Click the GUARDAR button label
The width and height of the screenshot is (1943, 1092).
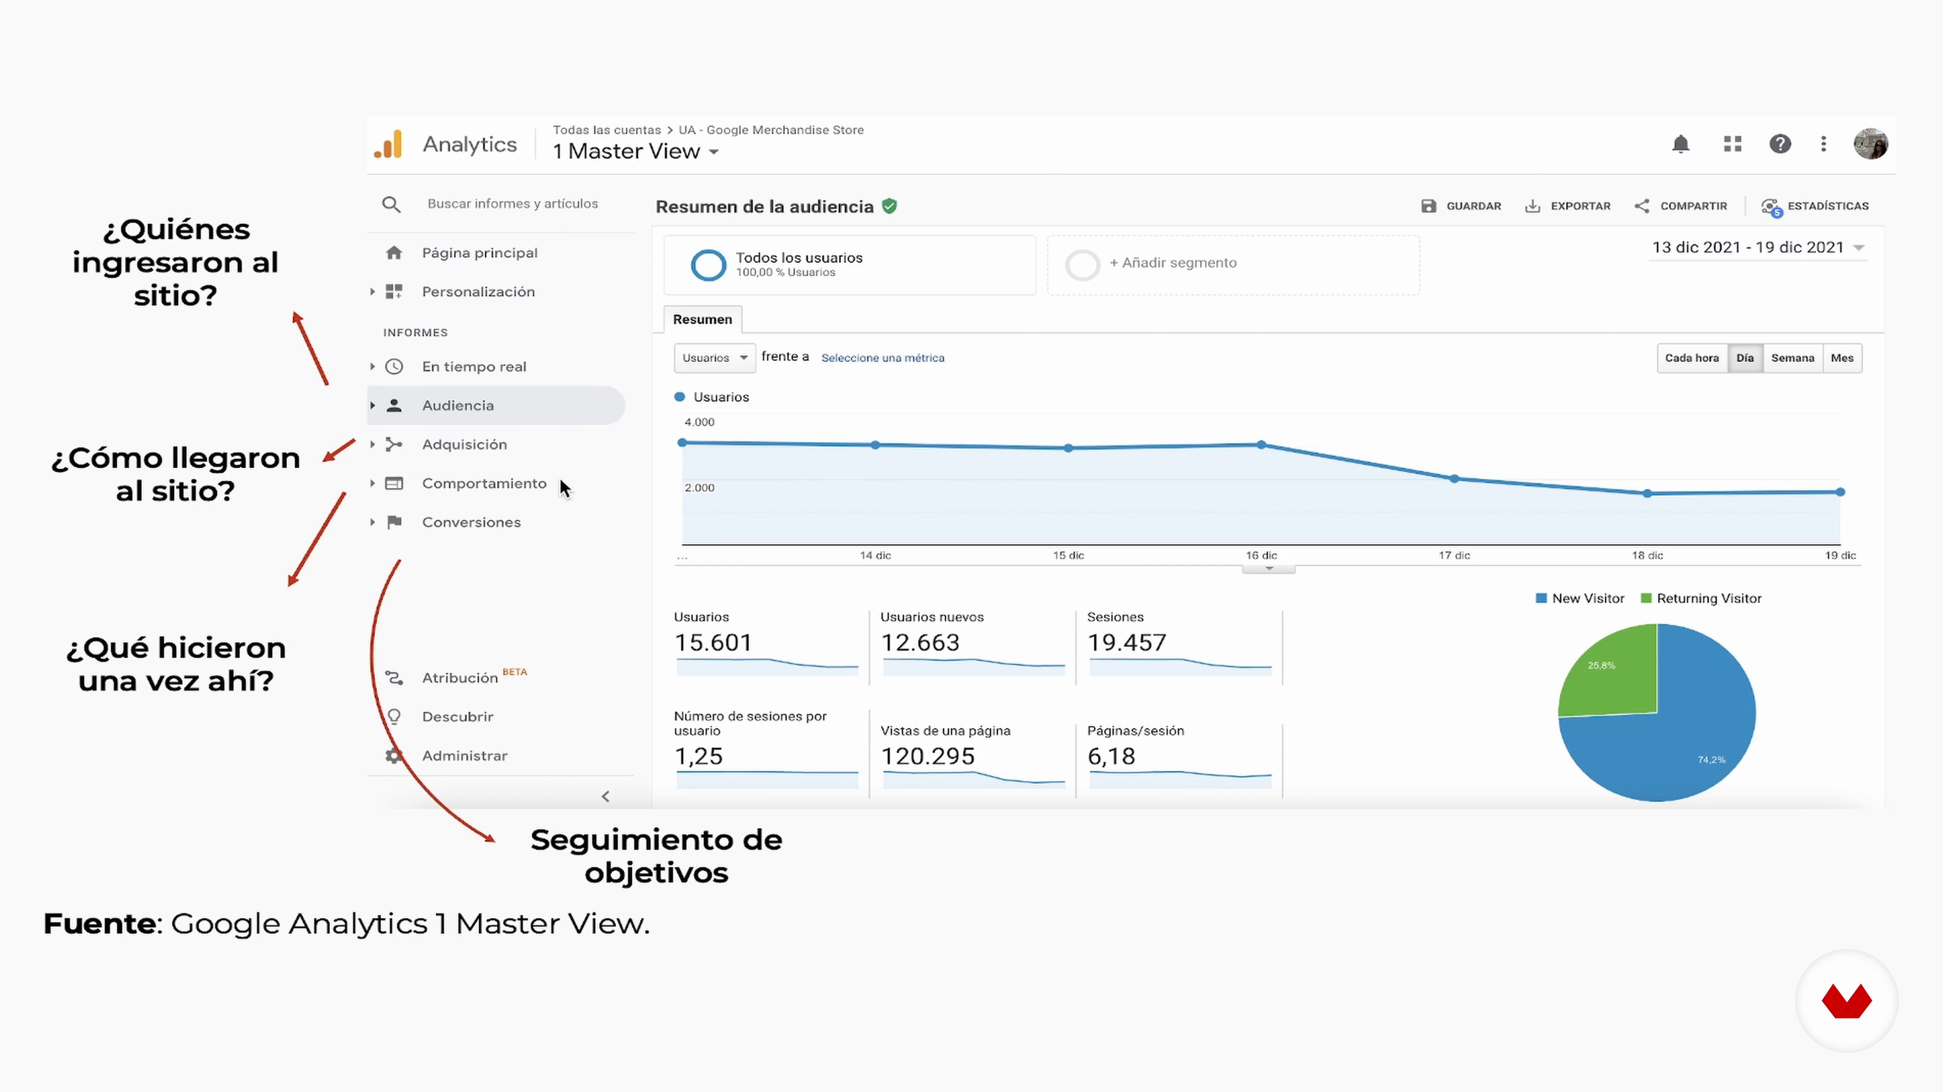[1474, 206]
